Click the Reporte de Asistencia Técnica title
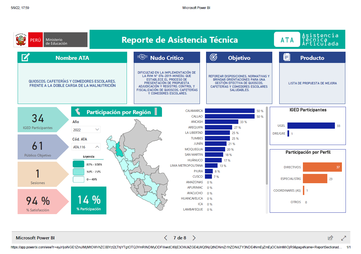Viewport: 361px width, 254px height. [180, 40]
